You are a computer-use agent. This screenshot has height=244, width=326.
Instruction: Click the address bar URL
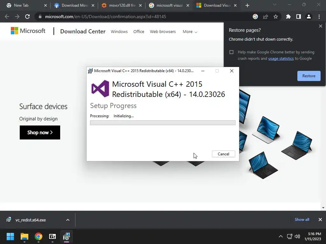(106, 17)
